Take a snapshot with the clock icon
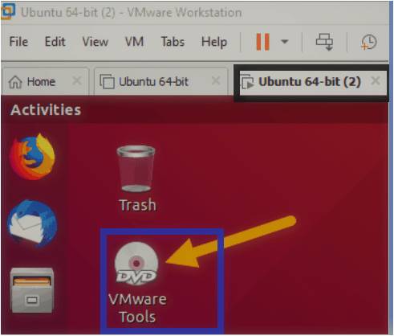This screenshot has height=336, width=394. point(369,42)
